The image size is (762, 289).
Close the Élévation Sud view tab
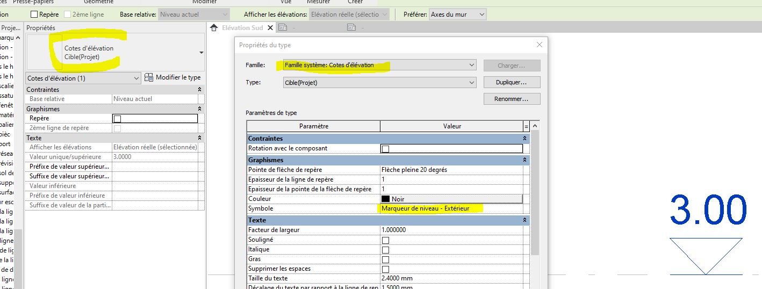point(270,28)
